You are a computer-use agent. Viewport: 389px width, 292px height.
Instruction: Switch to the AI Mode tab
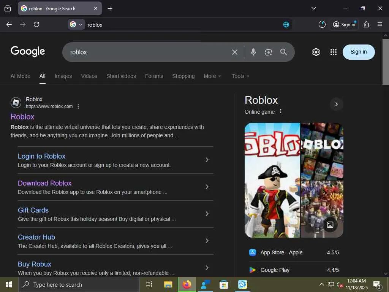pyautogui.click(x=21, y=76)
